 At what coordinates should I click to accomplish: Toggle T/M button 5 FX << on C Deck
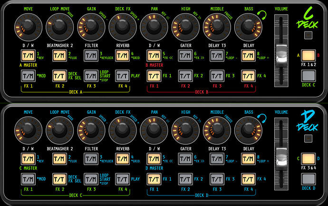pos(154,56)
